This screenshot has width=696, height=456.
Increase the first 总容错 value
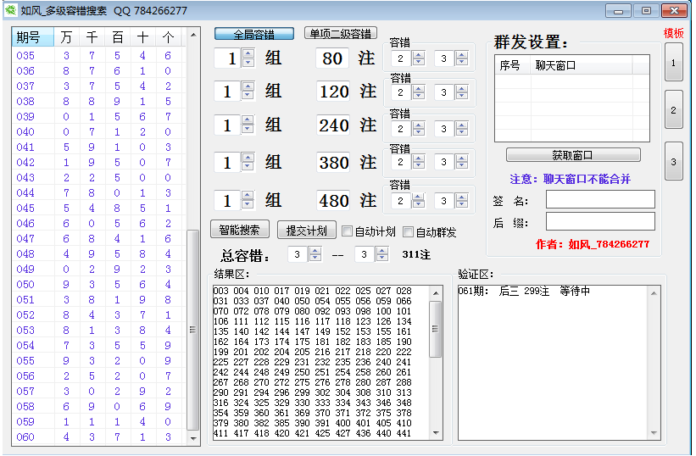pos(315,251)
